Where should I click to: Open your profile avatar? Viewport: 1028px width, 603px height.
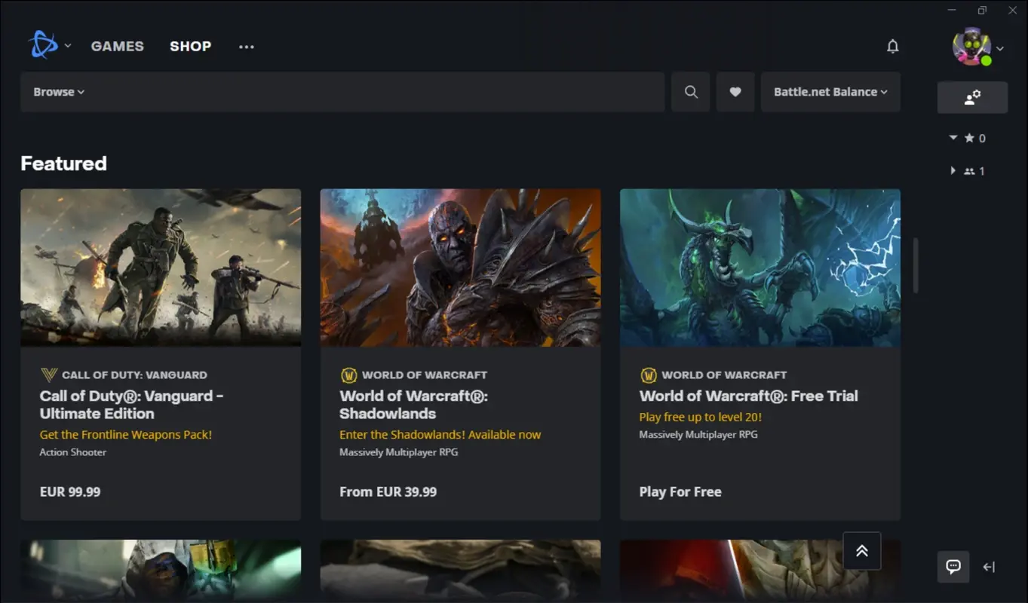click(x=973, y=46)
